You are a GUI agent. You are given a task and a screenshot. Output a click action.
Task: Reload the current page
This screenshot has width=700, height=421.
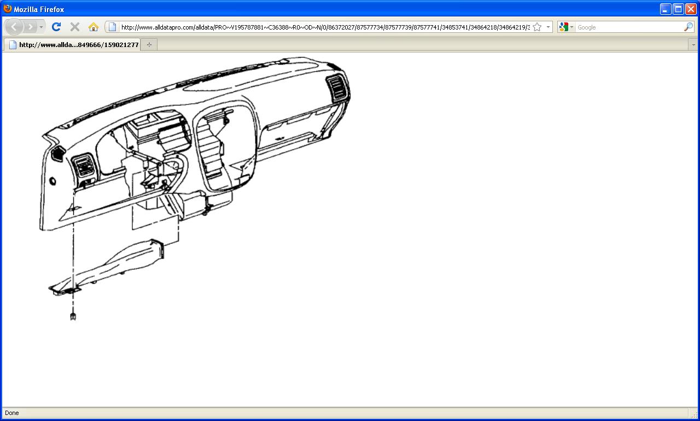(x=56, y=27)
